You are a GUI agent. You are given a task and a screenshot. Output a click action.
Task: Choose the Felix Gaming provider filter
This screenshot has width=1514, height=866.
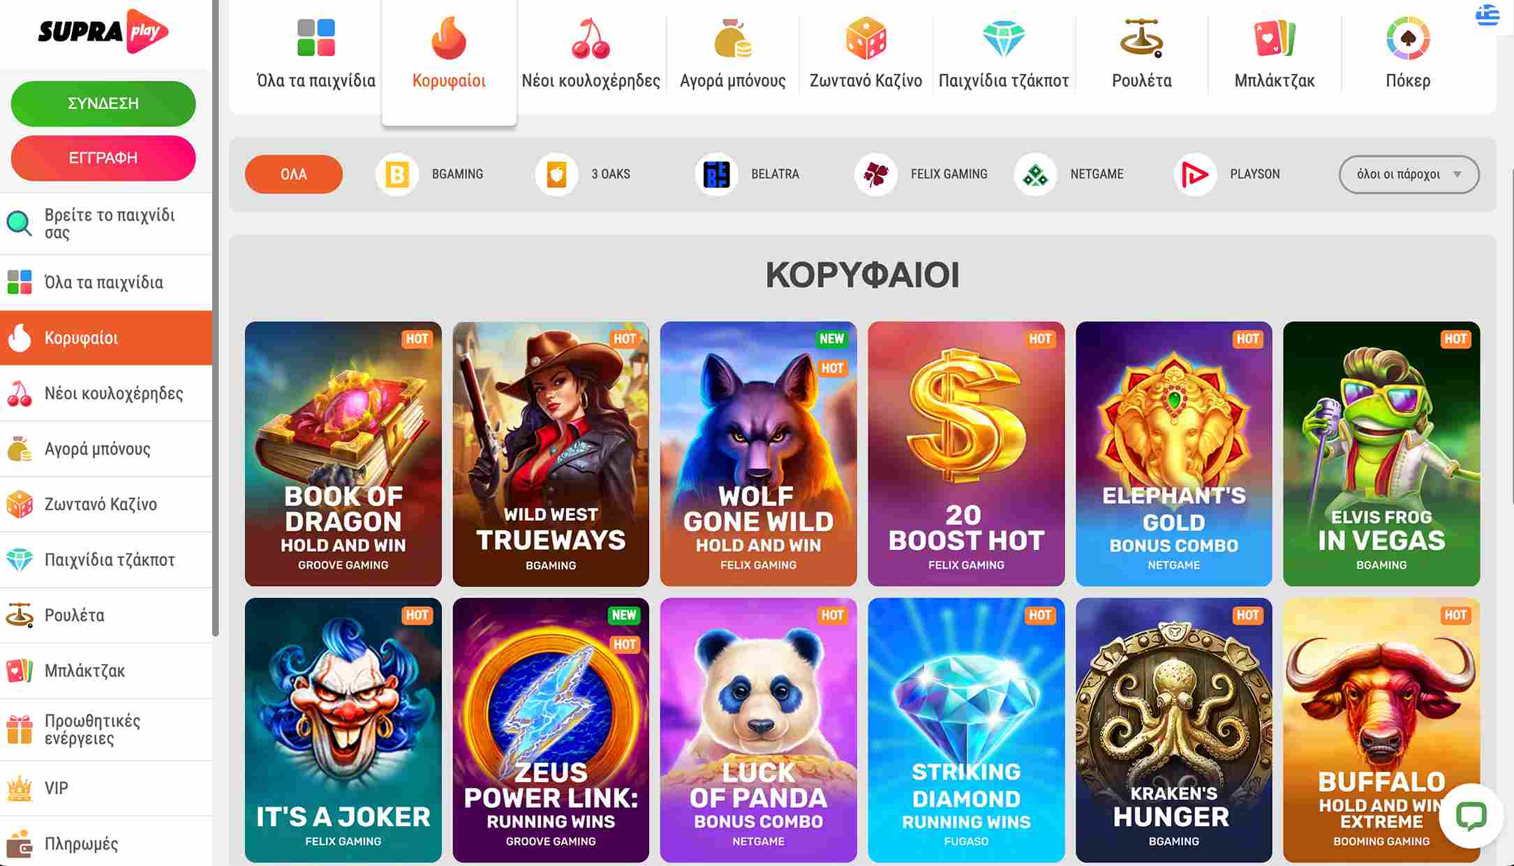(x=921, y=174)
